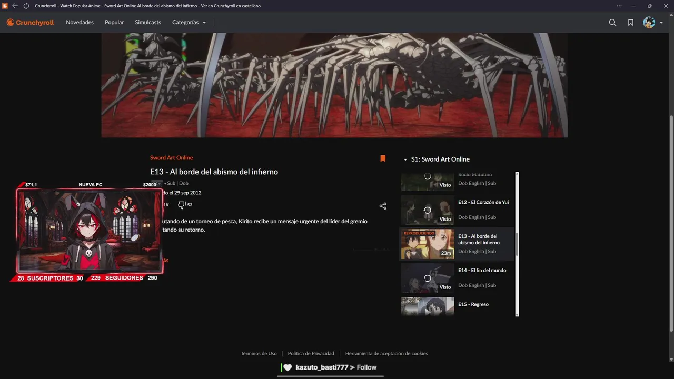Open the three-dot window options menu
This screenshot has width=674, height=379.
pyautogui.click(x=619, y=6)
